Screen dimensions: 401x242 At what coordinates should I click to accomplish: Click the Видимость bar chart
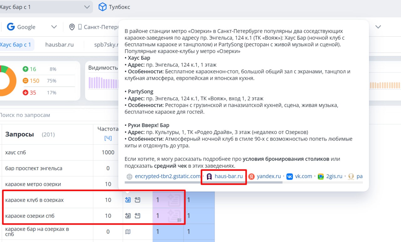[103, 83]
